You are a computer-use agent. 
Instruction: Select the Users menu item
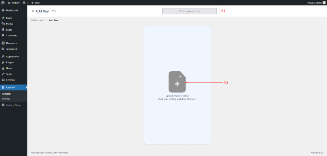click(9, 68)
